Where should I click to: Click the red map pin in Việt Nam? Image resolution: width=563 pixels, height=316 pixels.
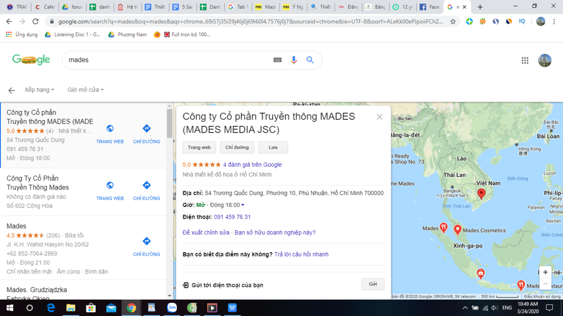coord(481,193)
